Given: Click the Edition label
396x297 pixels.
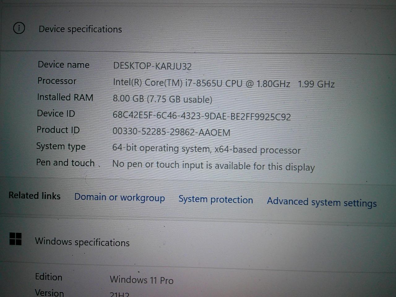Looking at the screenshot, I should click(49, 277).
